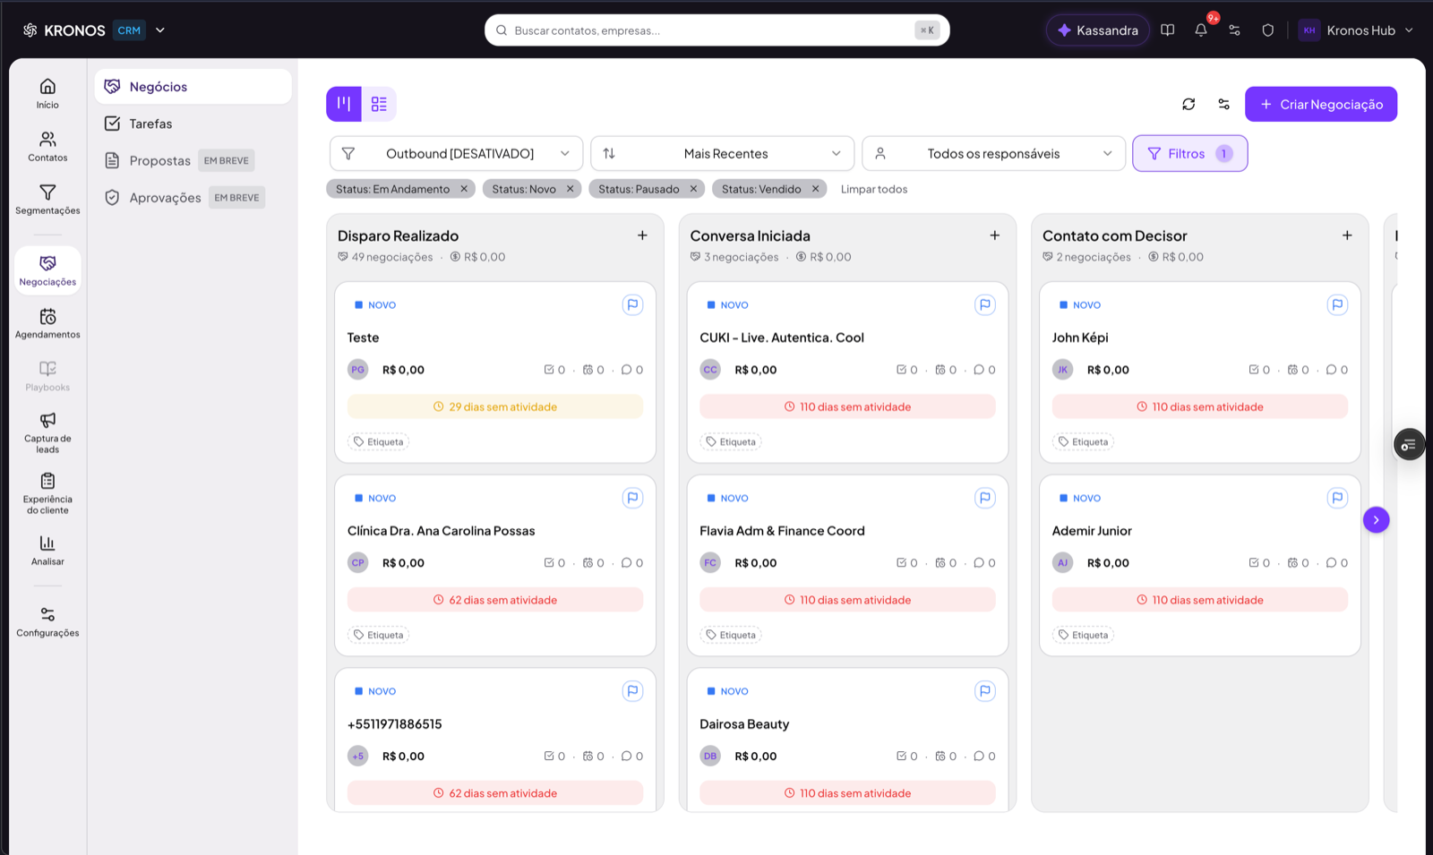Click Limpar todos link
Viewport: 1433px width, 855px height.
coord(873,189)
